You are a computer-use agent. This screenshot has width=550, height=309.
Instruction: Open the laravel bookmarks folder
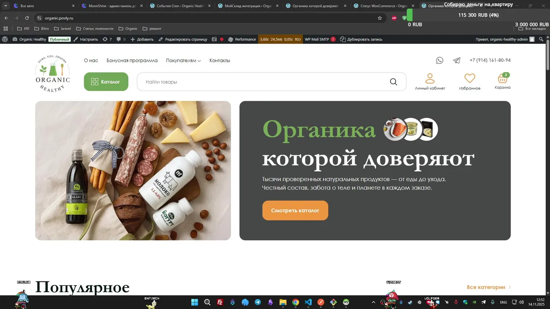(63, 29)
